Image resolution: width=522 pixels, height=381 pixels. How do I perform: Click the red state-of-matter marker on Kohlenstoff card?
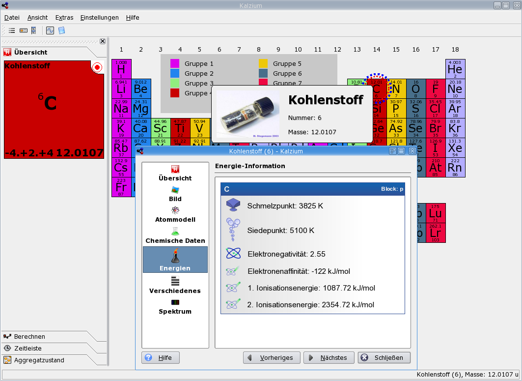97,68
